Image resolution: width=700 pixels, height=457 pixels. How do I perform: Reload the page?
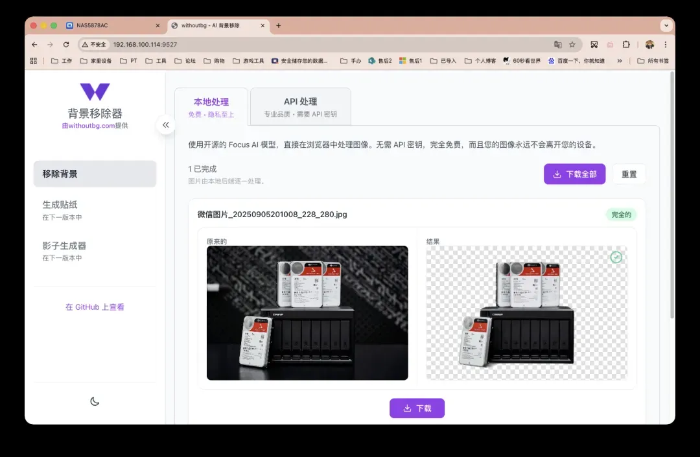pos(66,45)
